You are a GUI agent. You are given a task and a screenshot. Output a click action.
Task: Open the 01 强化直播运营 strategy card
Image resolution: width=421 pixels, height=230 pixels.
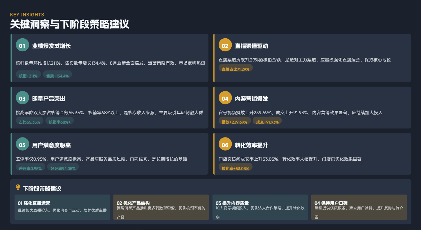click(62, 207)
